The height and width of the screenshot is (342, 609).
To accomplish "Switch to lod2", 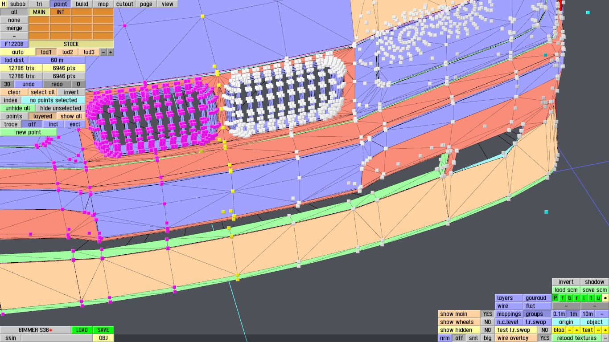I will [x=68, y=52].
